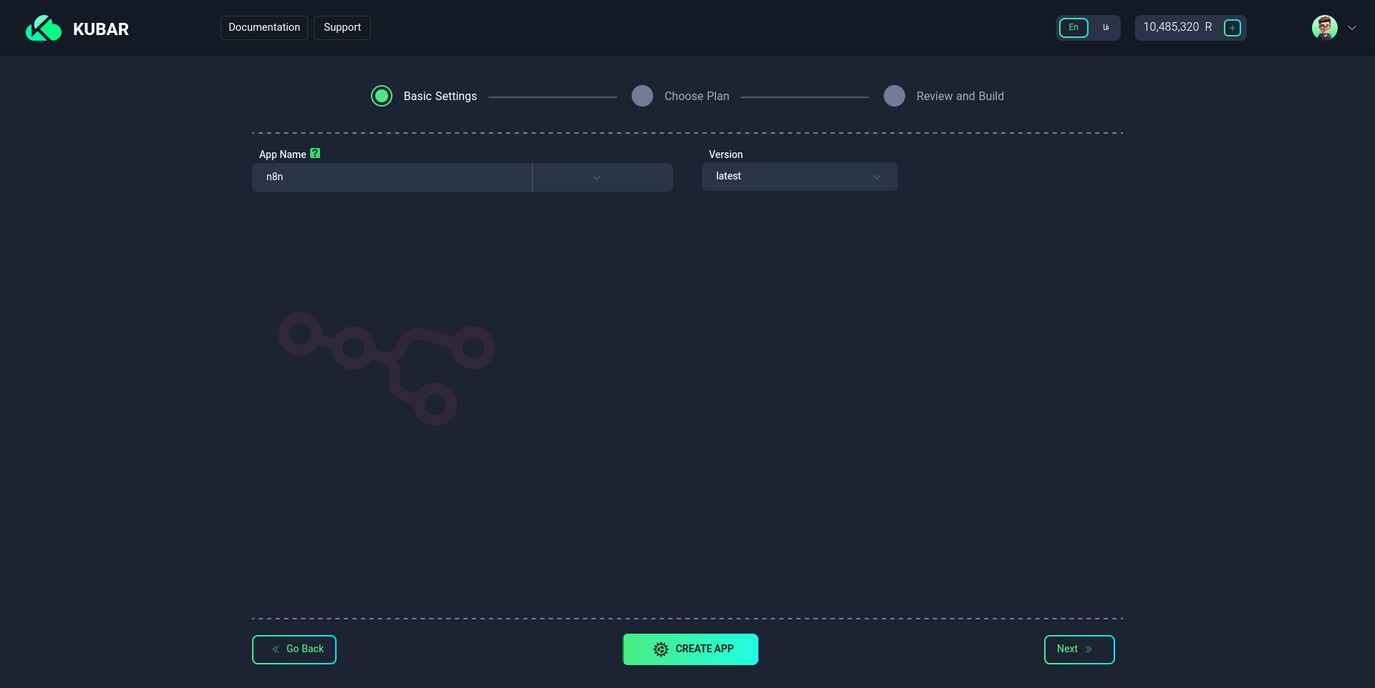This screenshot has height=688, width=1375.
Task: Open the Support page
Action: pyautogui.click(x=342, y=28)
